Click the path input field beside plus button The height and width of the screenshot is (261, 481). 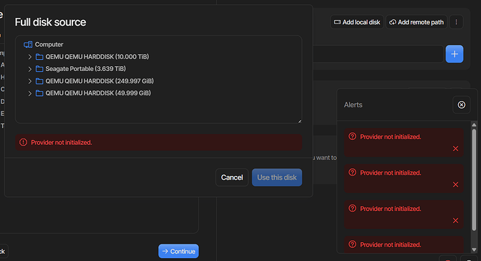(378, 54)
